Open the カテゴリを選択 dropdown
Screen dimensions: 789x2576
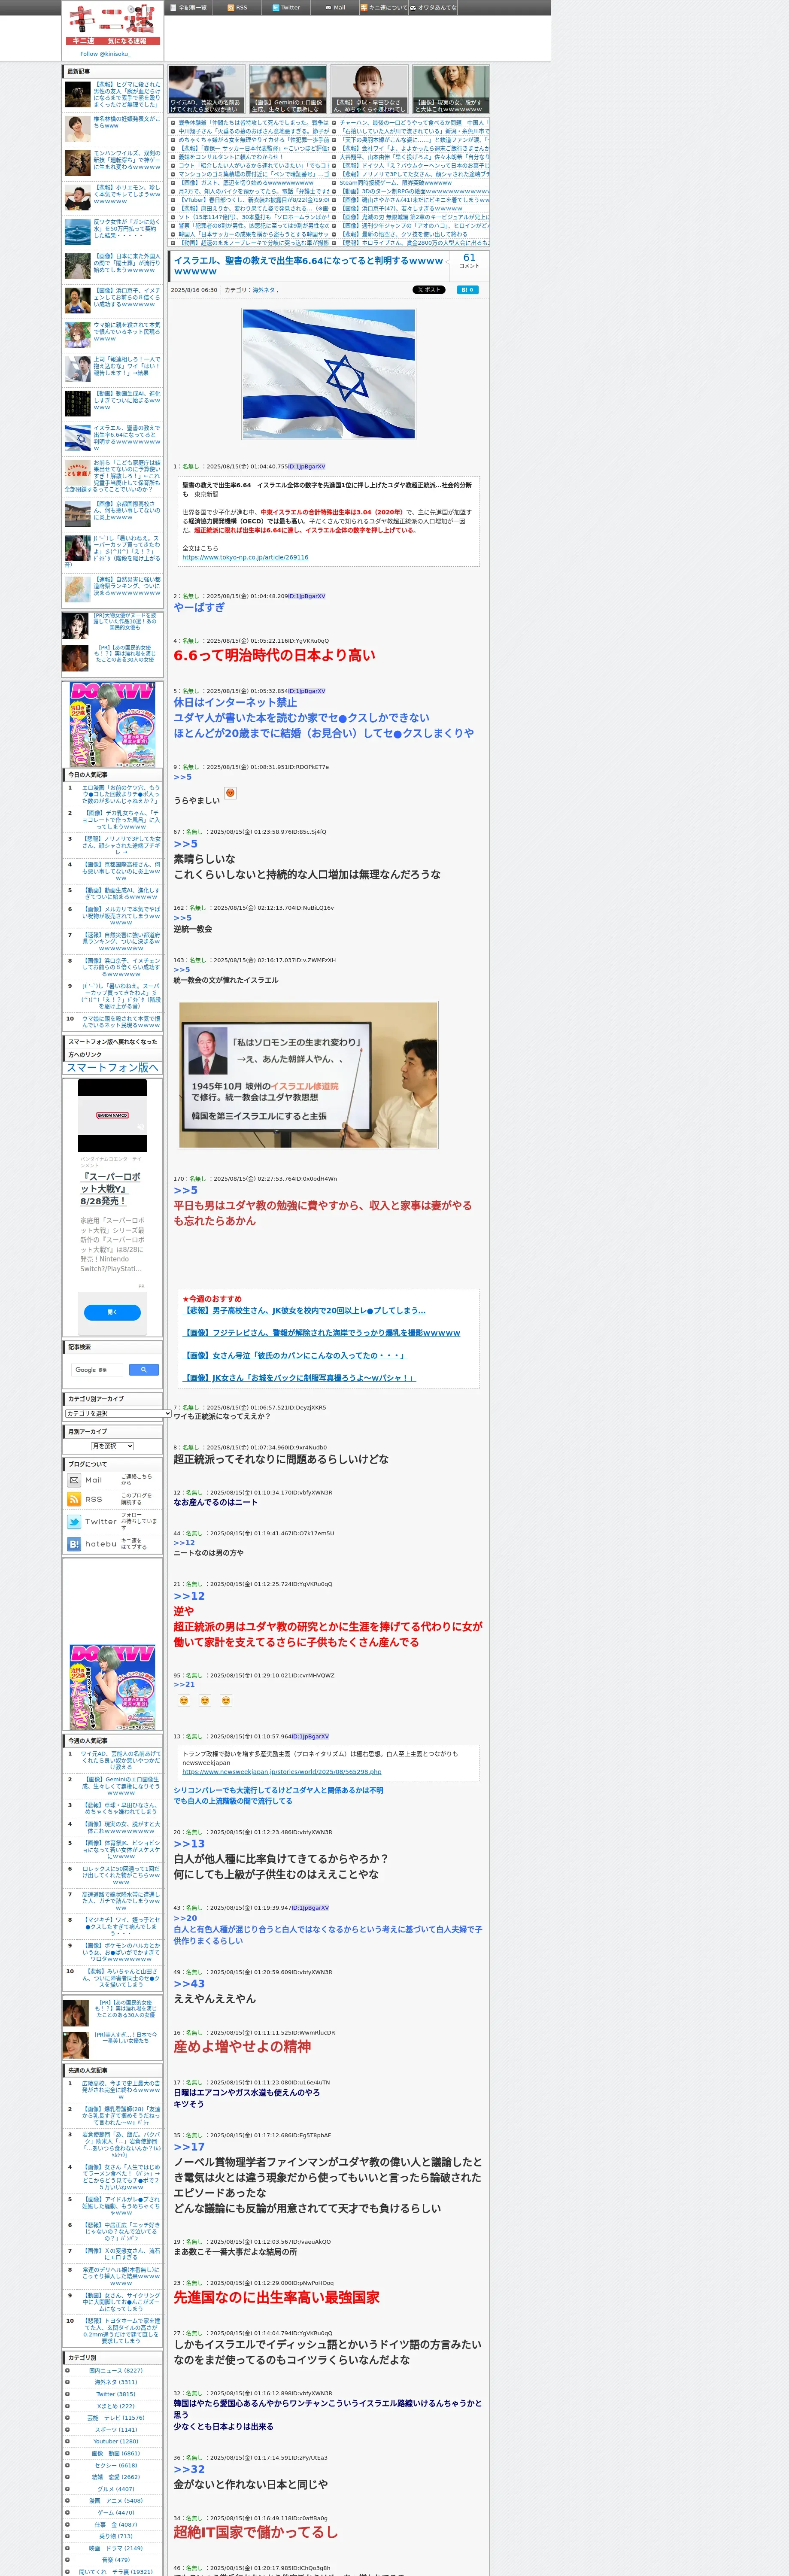pyautogui.click(x=118, y=1414)
